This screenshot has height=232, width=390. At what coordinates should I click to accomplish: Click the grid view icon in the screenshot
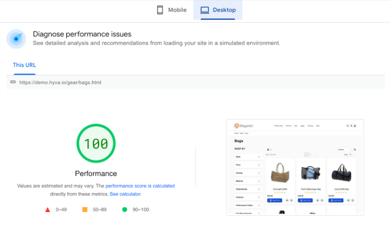(x=268, y=150)
